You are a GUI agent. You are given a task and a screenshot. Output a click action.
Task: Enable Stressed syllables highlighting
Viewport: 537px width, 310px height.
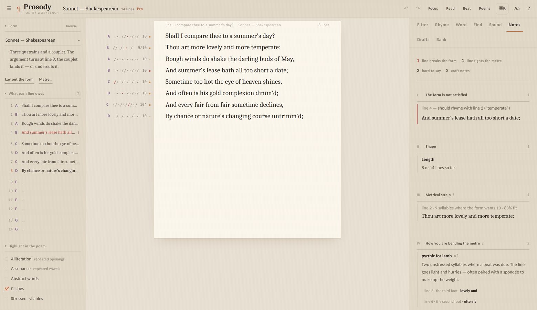click(7, 299)
